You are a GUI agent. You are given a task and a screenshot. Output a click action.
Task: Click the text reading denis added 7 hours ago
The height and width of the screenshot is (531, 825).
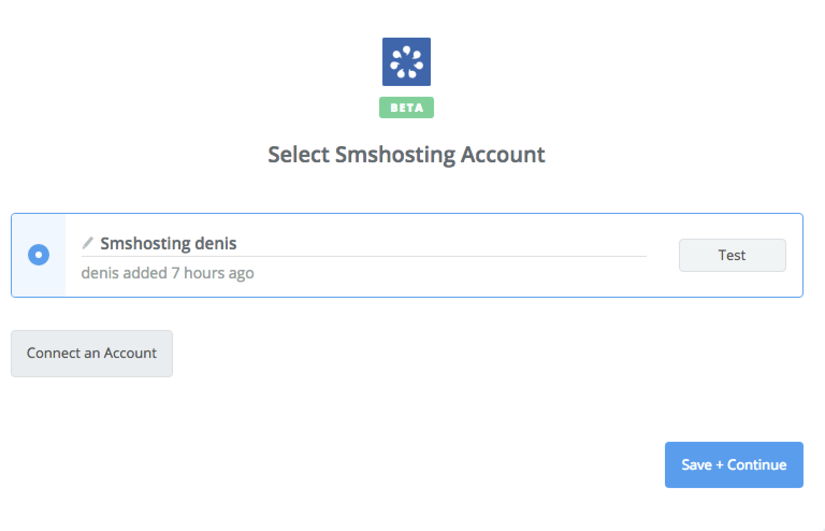[x=168, y=273]
